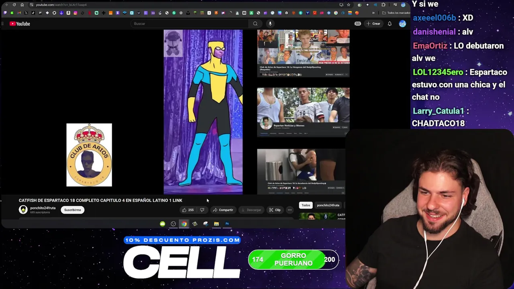Open the TikTok bookmark icon
Screen dimensions: 514x289
pyautogui.click(x=33, y=13)
